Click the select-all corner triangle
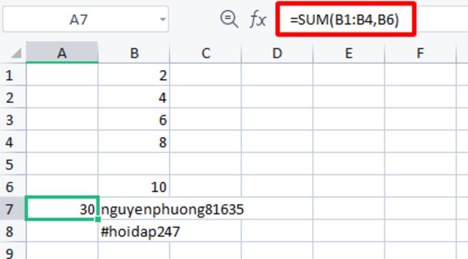The height and width of the screenshot is (259, 468). [16, 54]
